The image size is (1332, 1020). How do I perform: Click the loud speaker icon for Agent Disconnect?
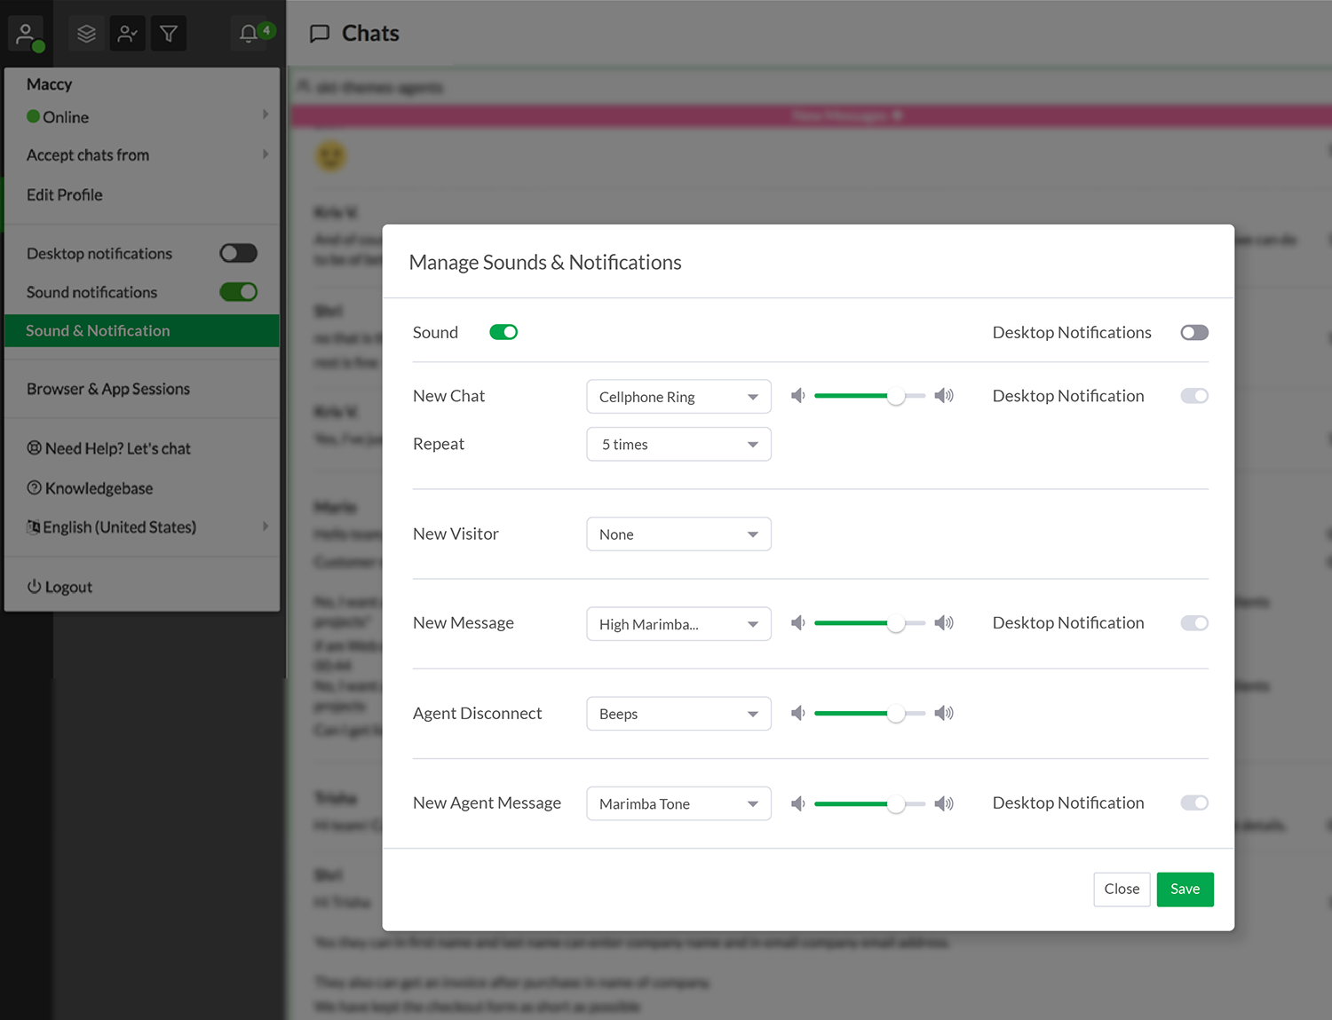click(x=944, y=713)
